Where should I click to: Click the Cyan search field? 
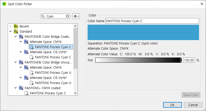tap(56, 16)
